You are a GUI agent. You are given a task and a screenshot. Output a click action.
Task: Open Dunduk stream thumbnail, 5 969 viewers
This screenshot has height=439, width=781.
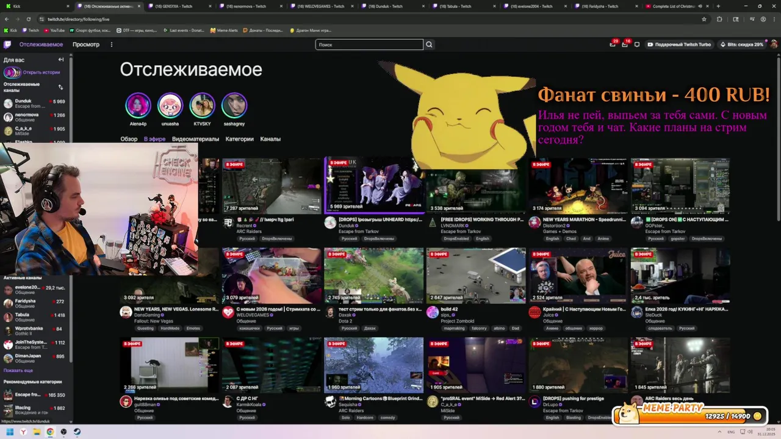pyautogui.click(x=373, y=185)
